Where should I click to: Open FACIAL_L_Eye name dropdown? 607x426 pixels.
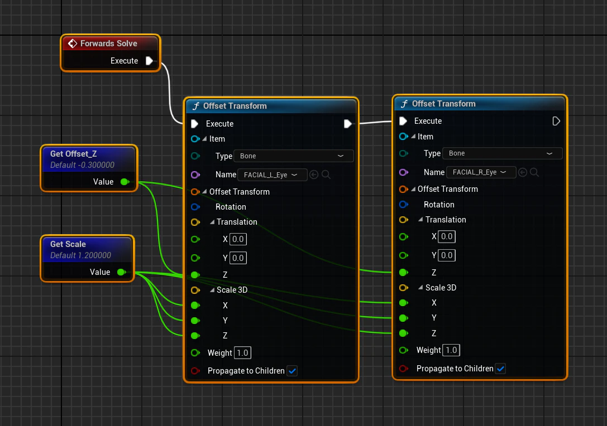click(x=272, y=175)
